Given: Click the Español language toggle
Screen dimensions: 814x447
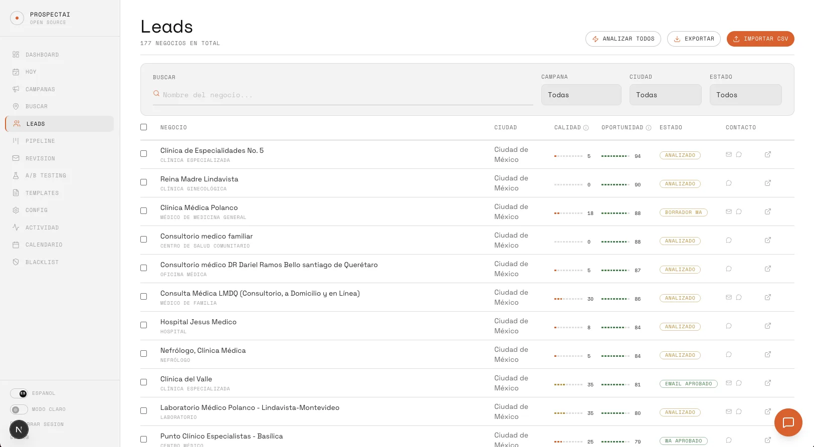Looking at the screenshot, I should pyautogui.click(x=19, y=393).
